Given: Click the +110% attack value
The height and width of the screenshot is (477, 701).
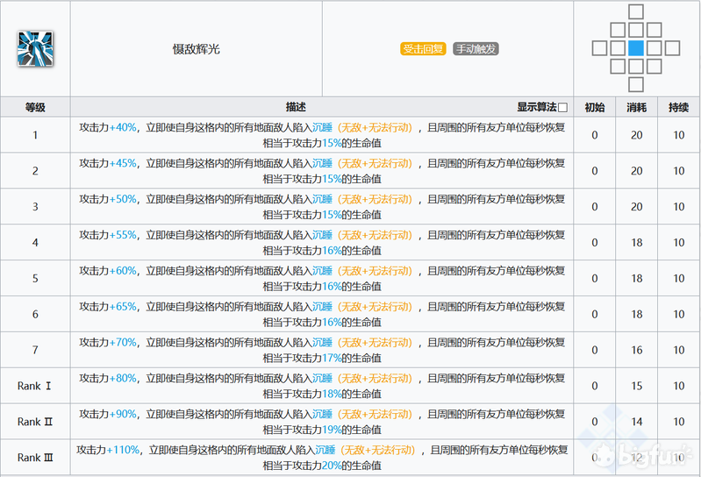Looking at the screenshot, I should click(x=123, y=450).
